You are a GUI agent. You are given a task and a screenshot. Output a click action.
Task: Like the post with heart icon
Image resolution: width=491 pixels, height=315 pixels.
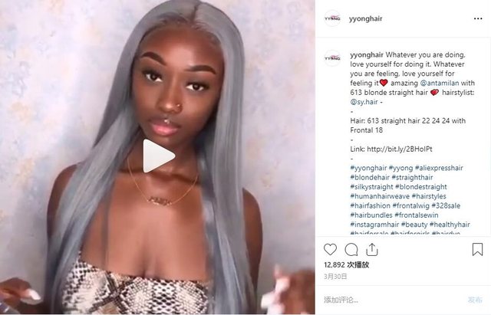[x=330, y=250]
